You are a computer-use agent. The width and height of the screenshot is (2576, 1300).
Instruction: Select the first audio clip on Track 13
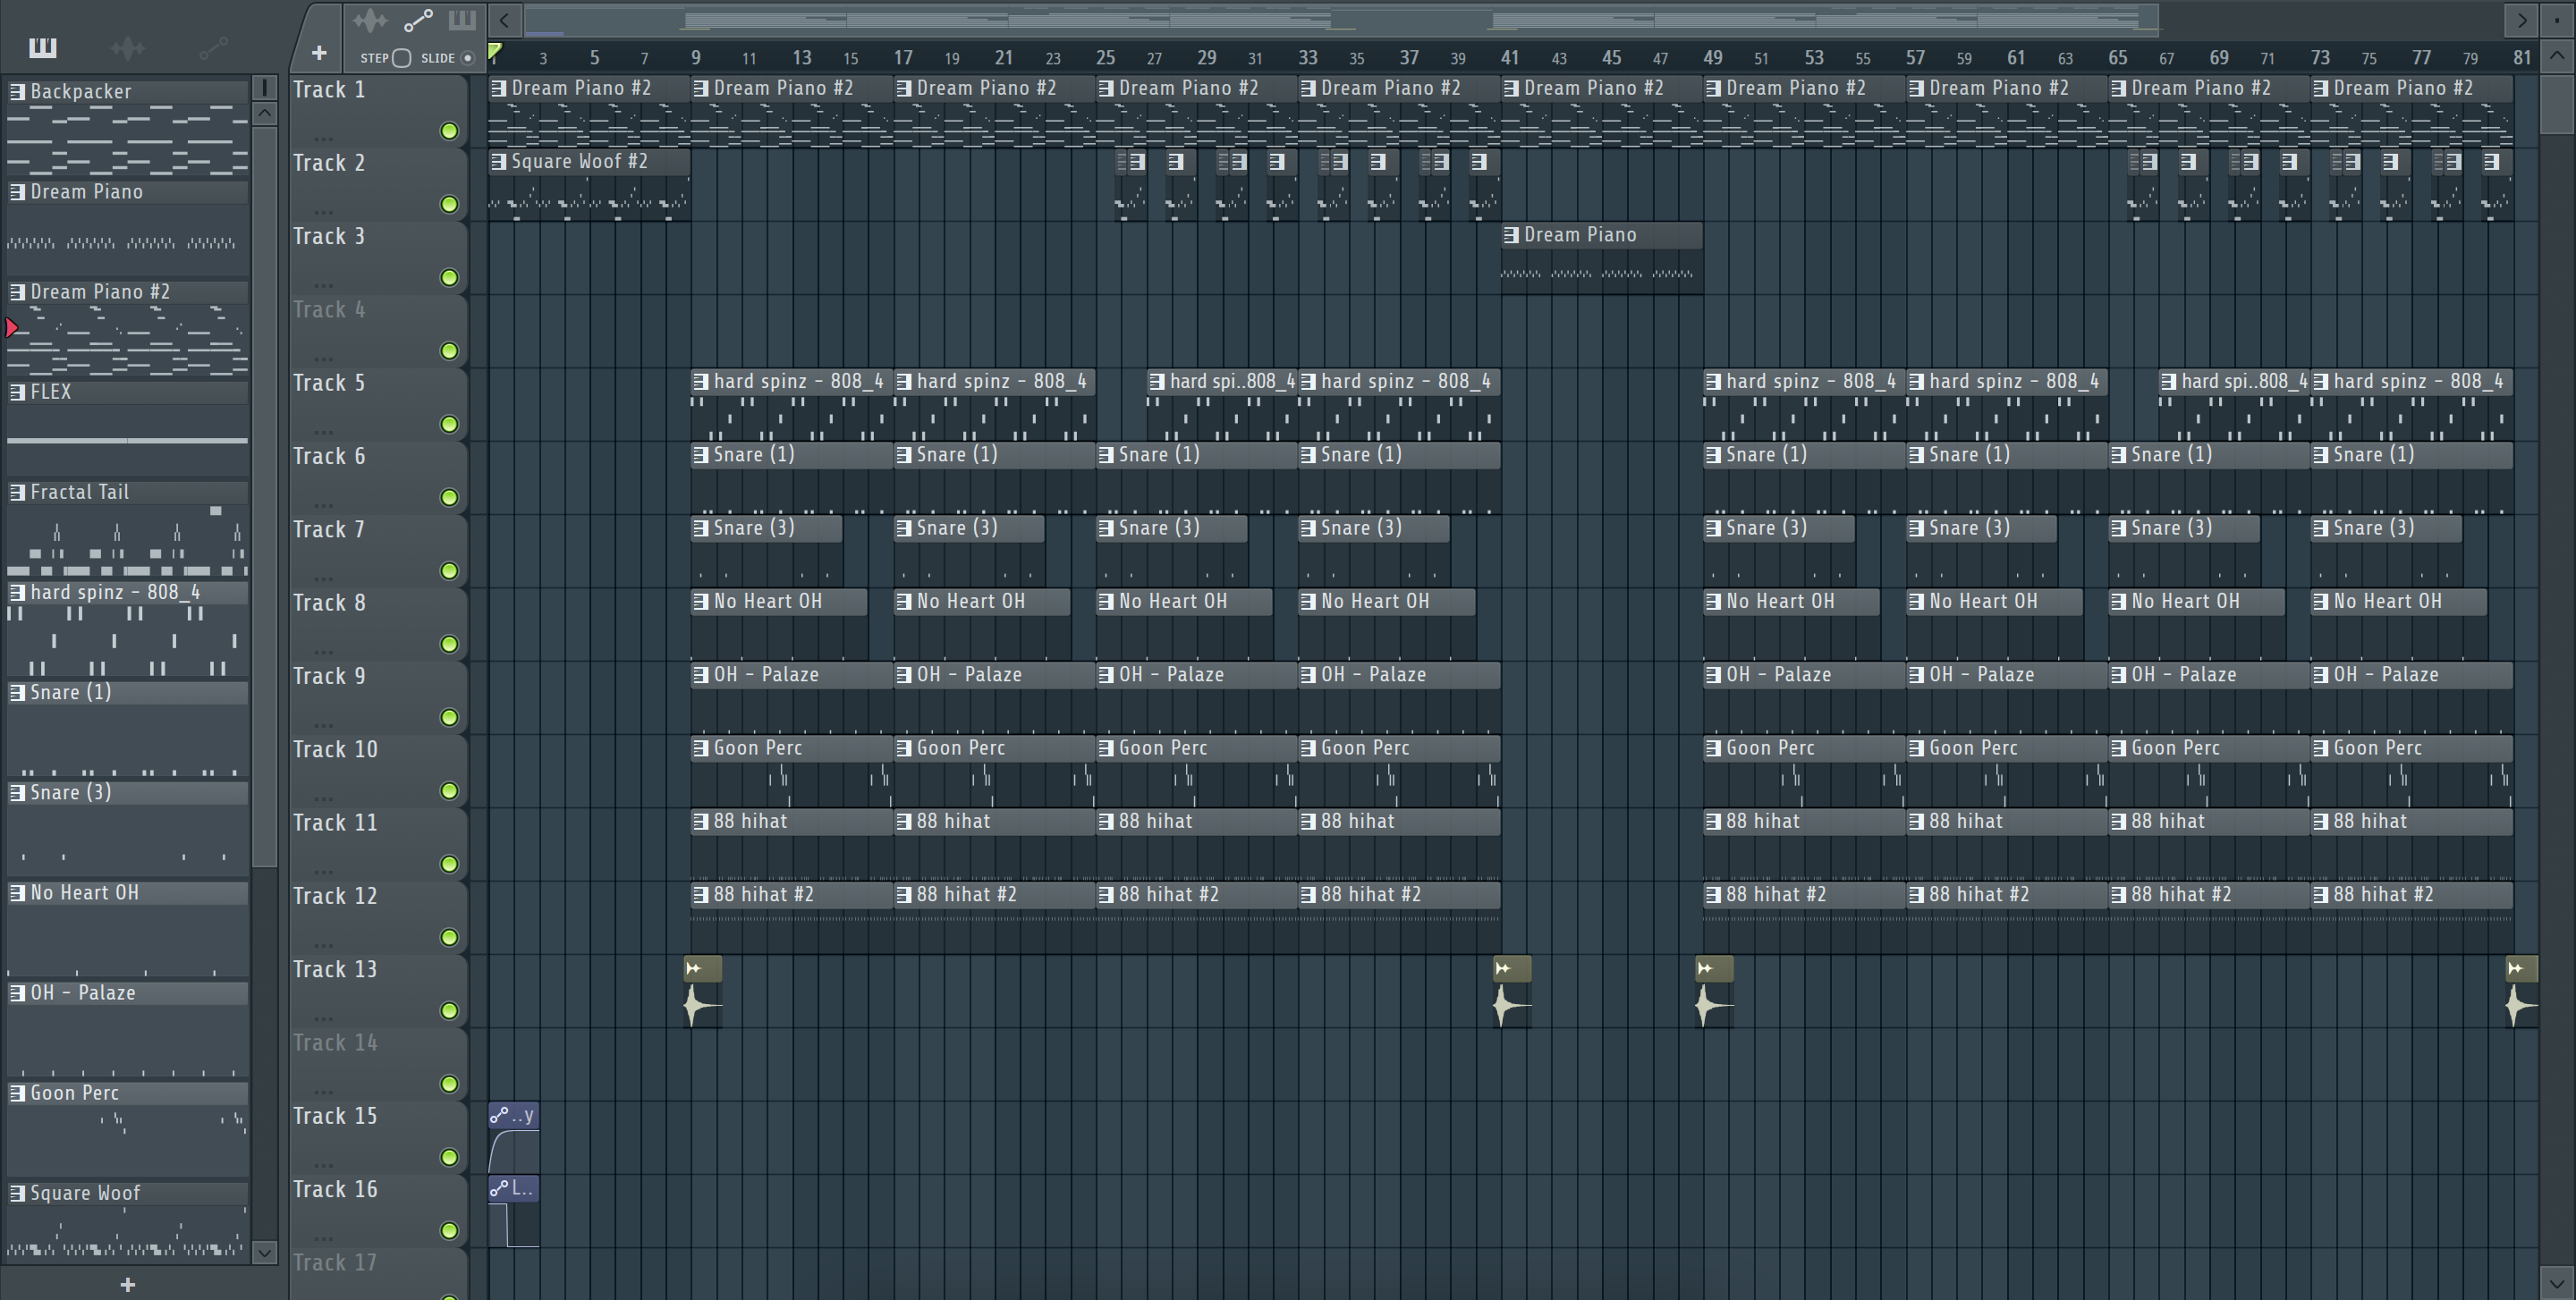pos(703,992)
